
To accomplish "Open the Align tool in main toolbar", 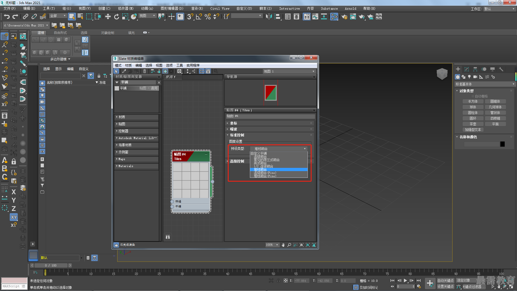I will (x=277, y=17).
